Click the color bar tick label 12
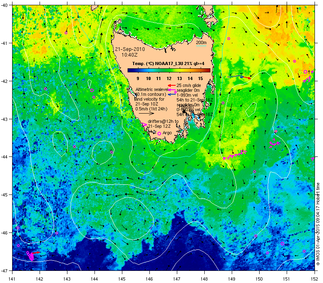323x283 pixels. 169,78
